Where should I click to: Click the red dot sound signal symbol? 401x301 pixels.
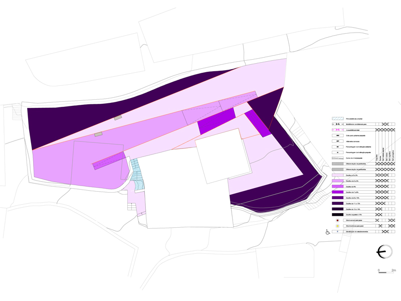pyautogui.click(x=338, y=220)
